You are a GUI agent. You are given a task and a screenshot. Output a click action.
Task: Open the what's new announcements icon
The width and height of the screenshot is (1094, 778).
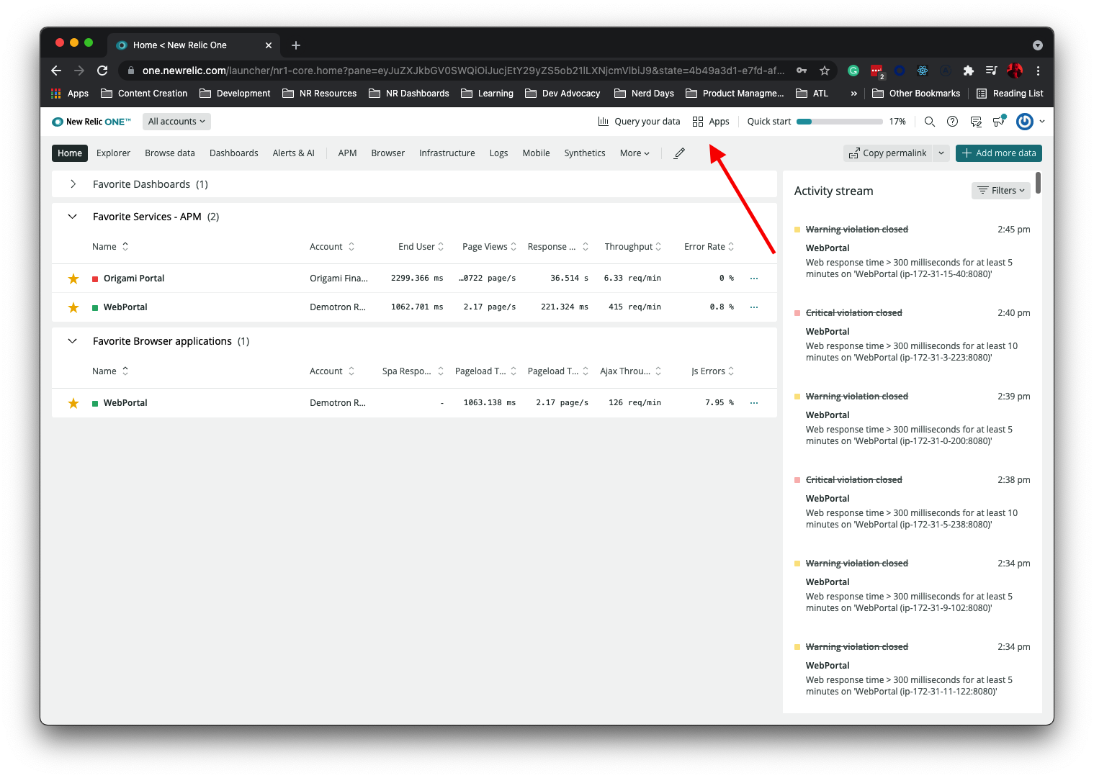point(999,122)
